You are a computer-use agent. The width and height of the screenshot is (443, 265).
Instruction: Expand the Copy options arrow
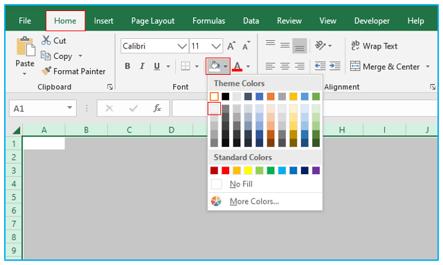[80, 55]
